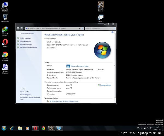Click the Windows Experience Index rating icon
Image resolution: width=164 pixels, height=136 pixels.
pos(68,66)
